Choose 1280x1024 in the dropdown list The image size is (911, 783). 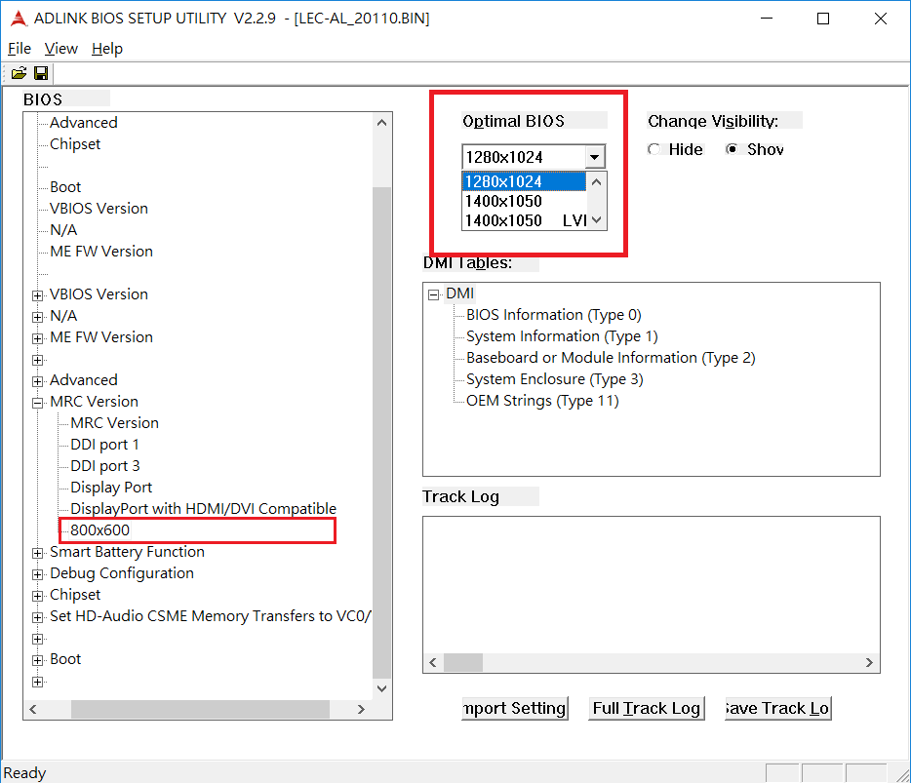click(524, 181)
